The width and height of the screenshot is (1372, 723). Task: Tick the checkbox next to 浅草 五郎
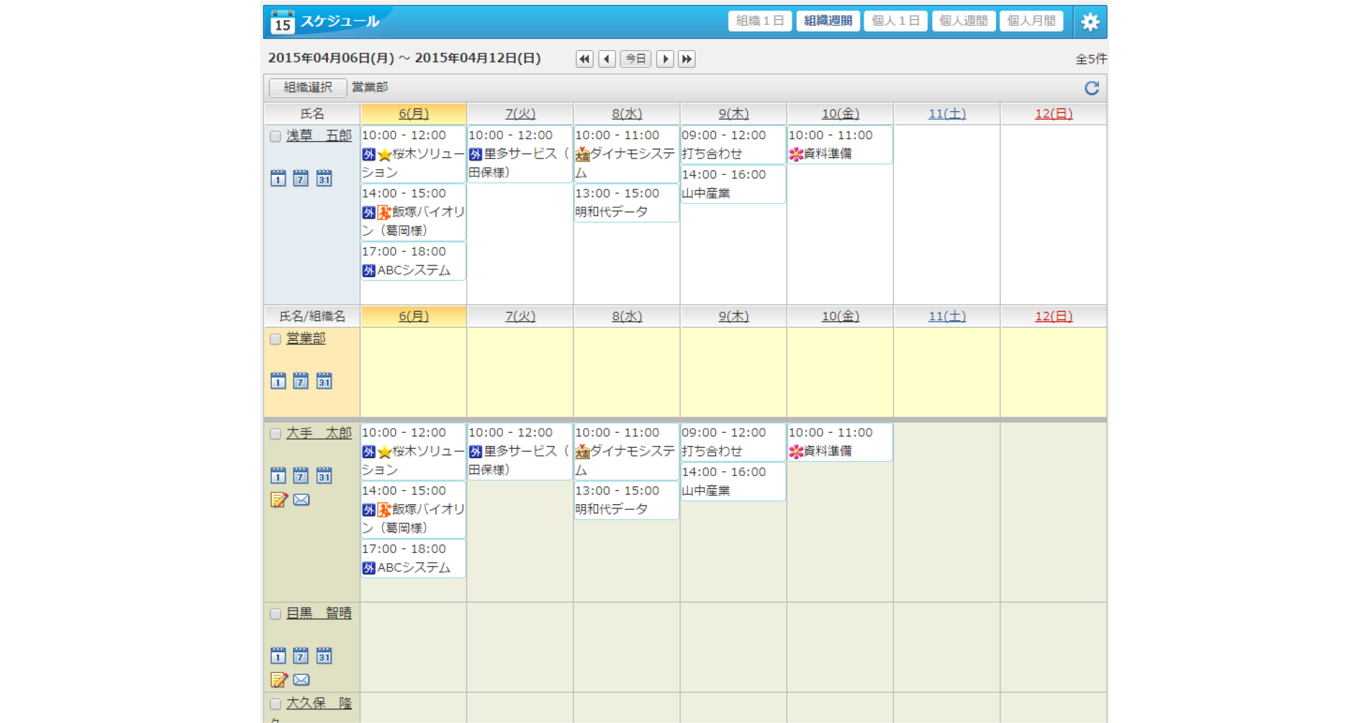(275, 137)
